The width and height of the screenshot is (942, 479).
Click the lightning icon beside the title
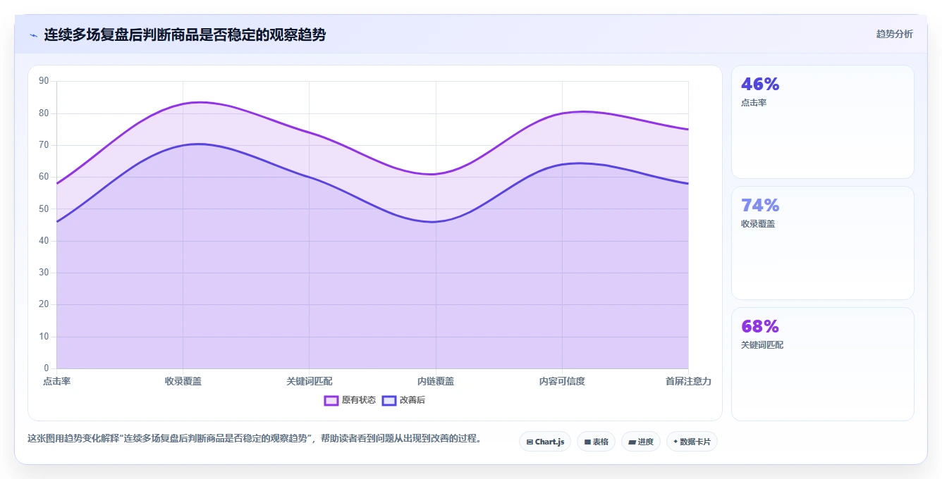pos(33,35)
